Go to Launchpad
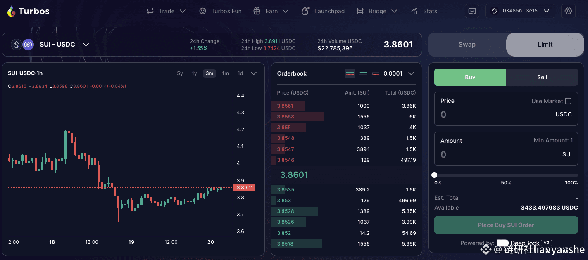 329,11
